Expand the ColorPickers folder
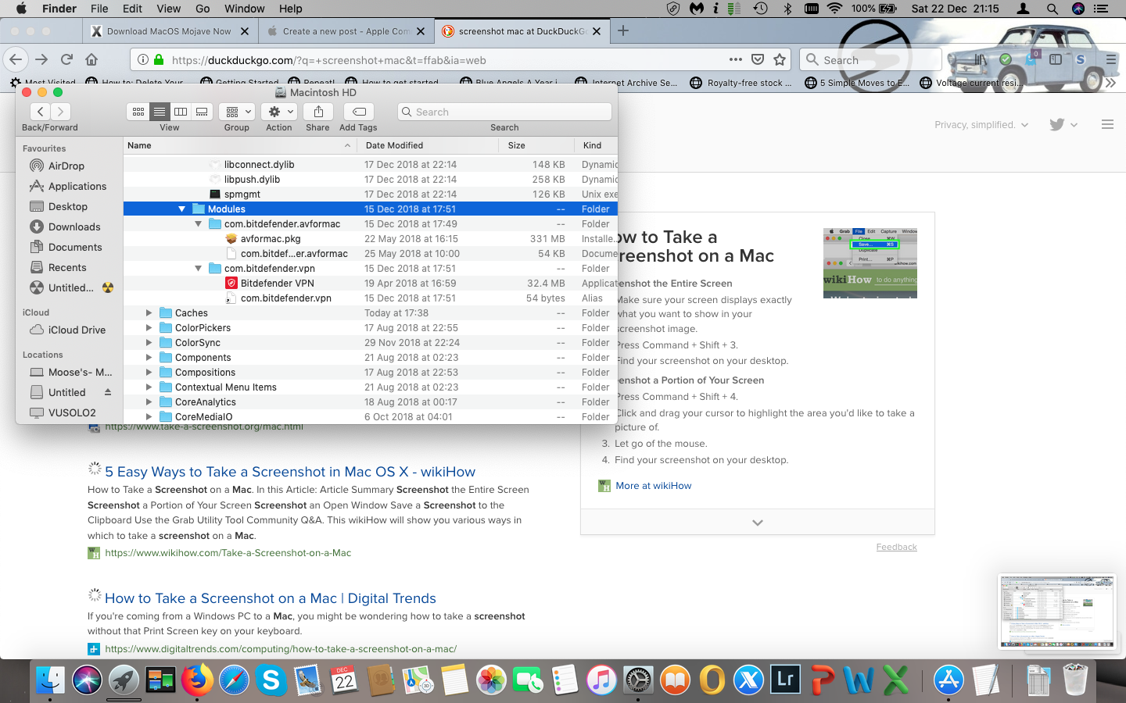This screenshot has height=703, width=1126. pyautogui.click(x=149, y=328)
